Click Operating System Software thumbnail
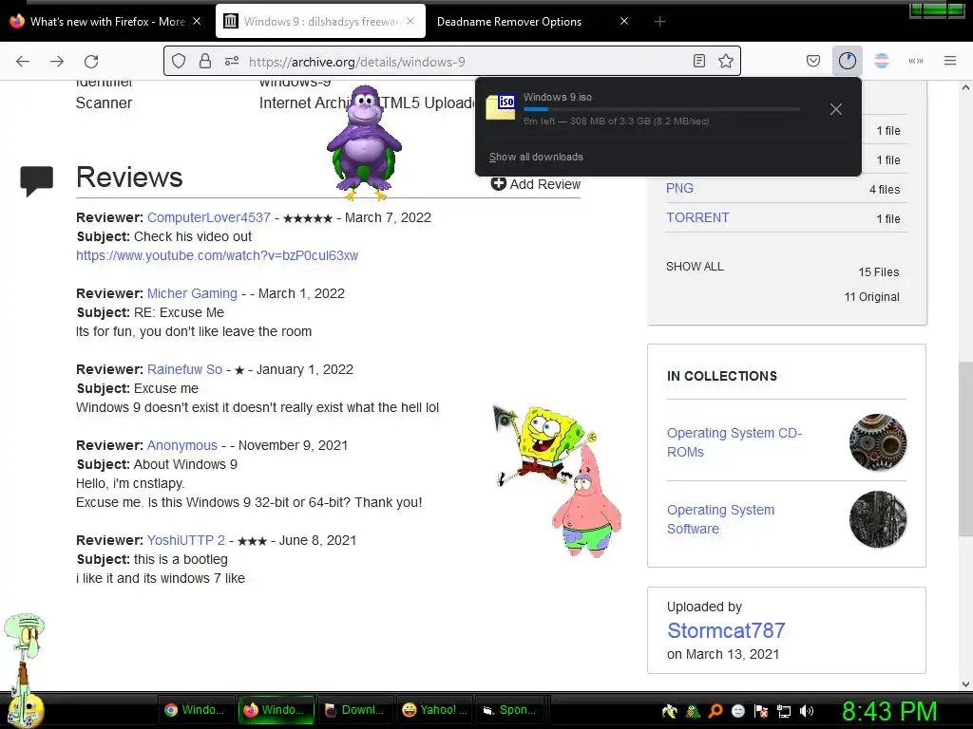Image resolution: width=973 pixels, height=729 pixels. tap(877, 519)
